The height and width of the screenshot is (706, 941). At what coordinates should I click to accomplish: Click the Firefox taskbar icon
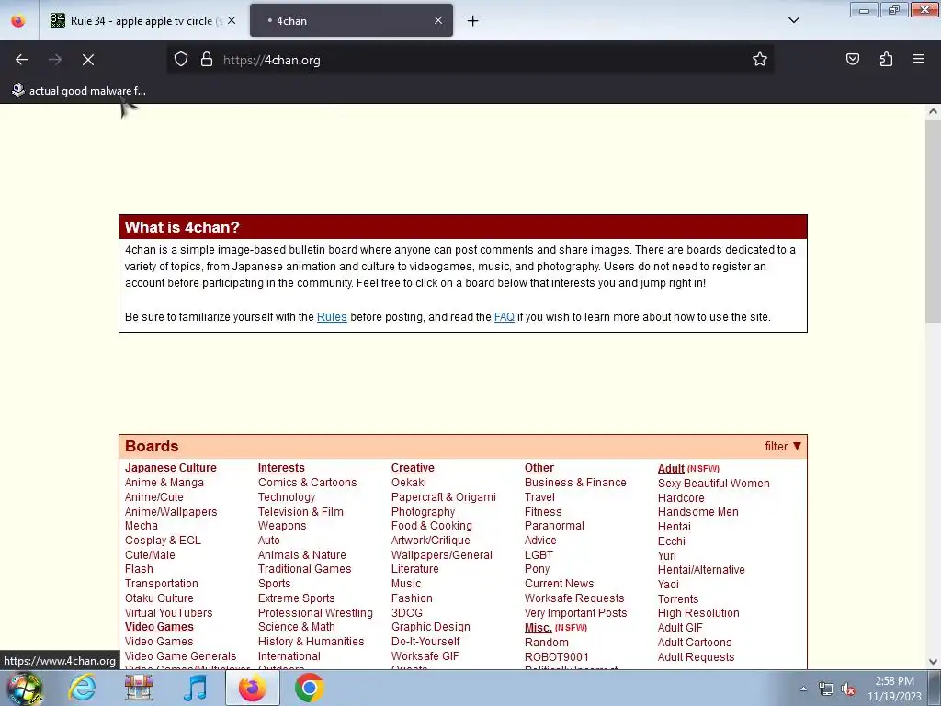click(252, 688)
